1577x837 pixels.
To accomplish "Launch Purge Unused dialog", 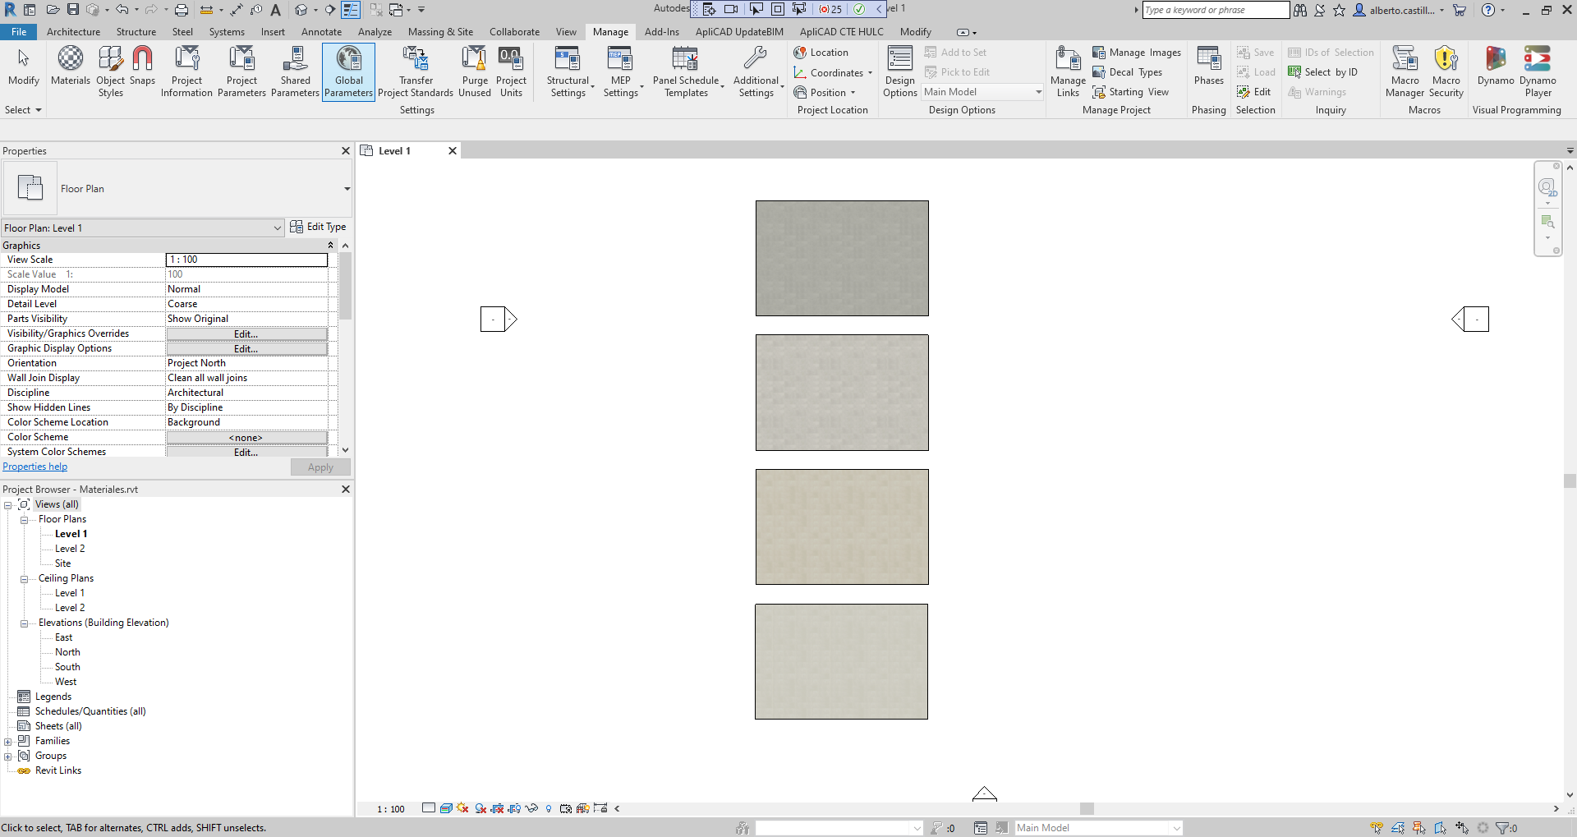I will pos(475,70).
